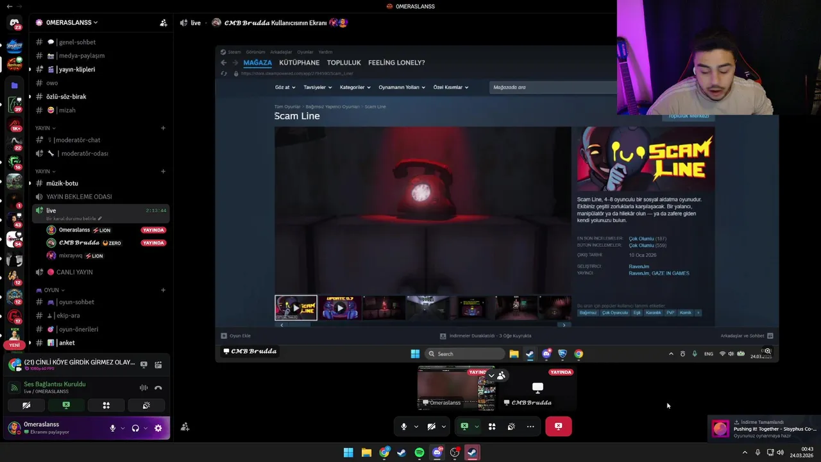
Task: Open clips icon beside the stream title
Action: [x=158, y=364]
